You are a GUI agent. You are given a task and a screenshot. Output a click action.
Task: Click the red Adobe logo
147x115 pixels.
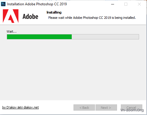(x=11, y=16)
